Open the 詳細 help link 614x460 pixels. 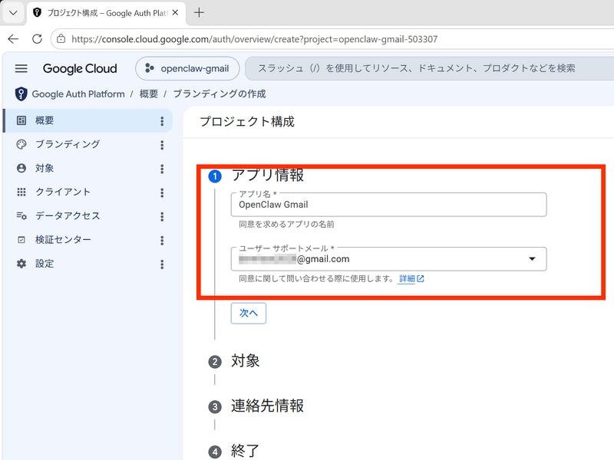click(x=411, y=279)
